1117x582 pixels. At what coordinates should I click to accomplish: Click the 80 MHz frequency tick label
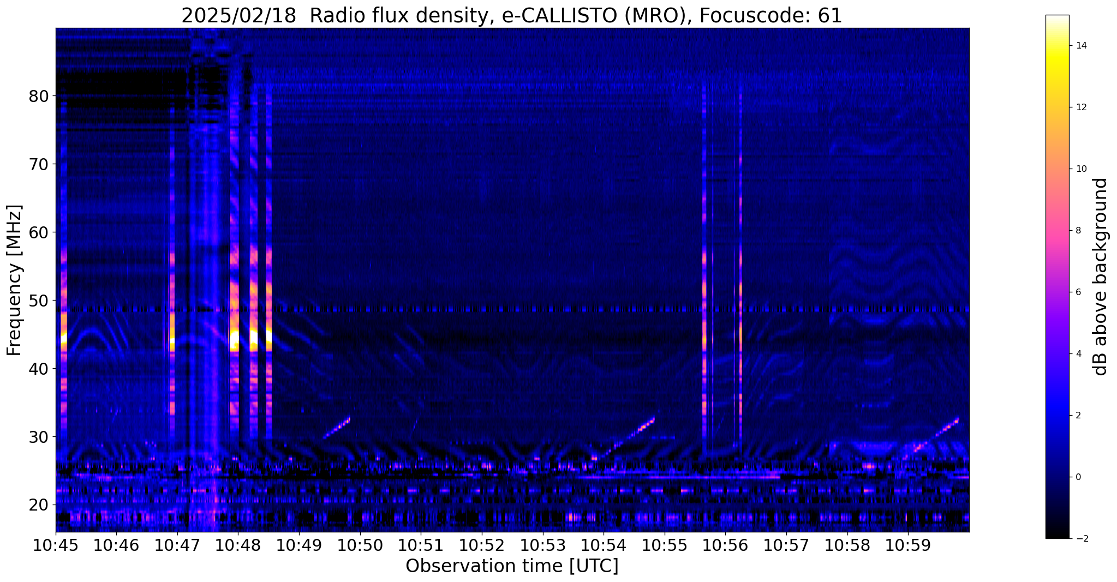point(38,96)
